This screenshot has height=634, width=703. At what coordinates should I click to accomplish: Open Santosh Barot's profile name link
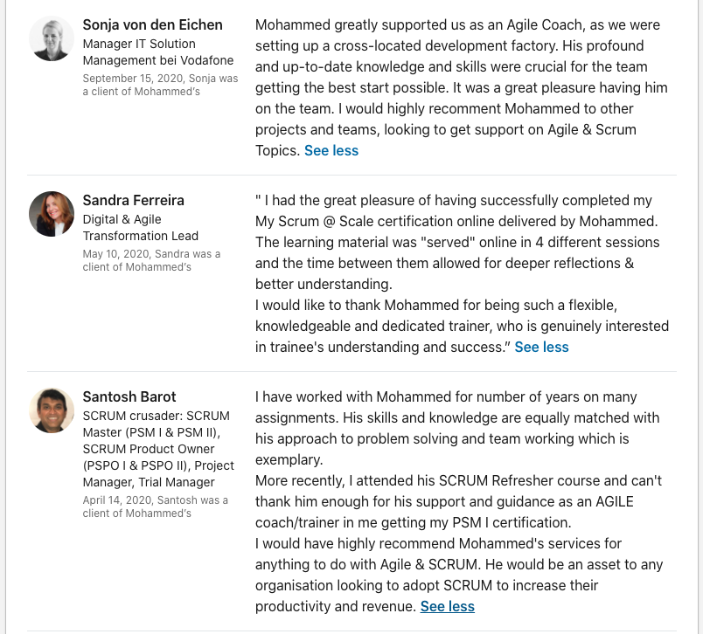(x=129, y=396)
